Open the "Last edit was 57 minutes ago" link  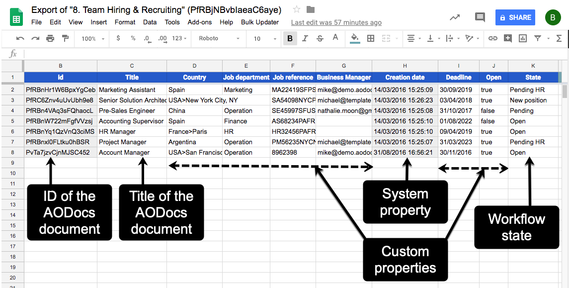click(336, 22)
